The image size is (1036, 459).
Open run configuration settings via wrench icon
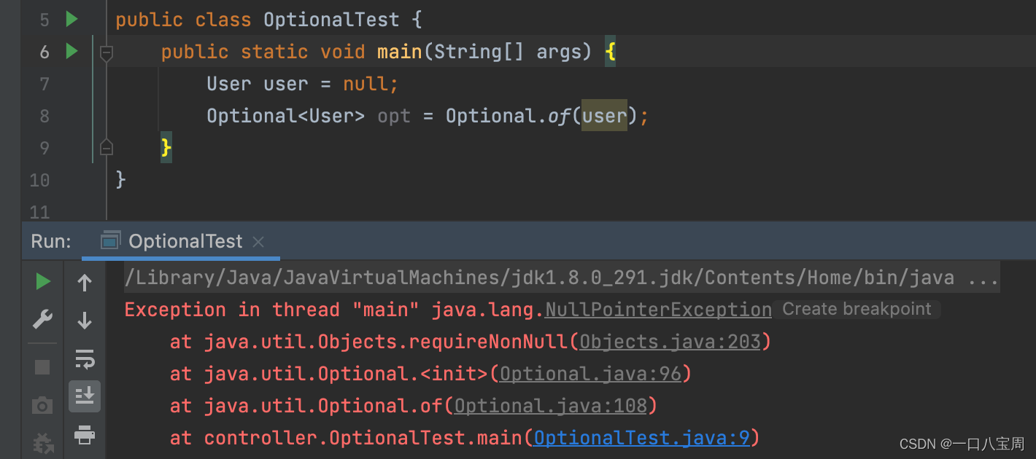[x=43, y=318]
